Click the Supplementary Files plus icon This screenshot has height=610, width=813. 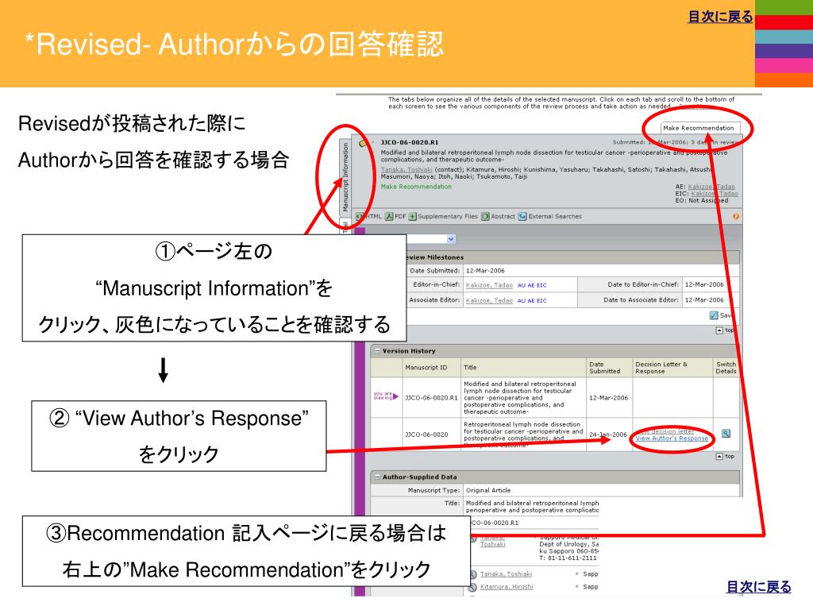click(412, 216)
